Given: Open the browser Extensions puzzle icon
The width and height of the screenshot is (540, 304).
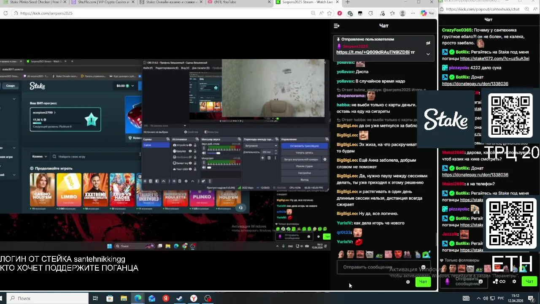Looking at the screenshot, I should point(370,13).
